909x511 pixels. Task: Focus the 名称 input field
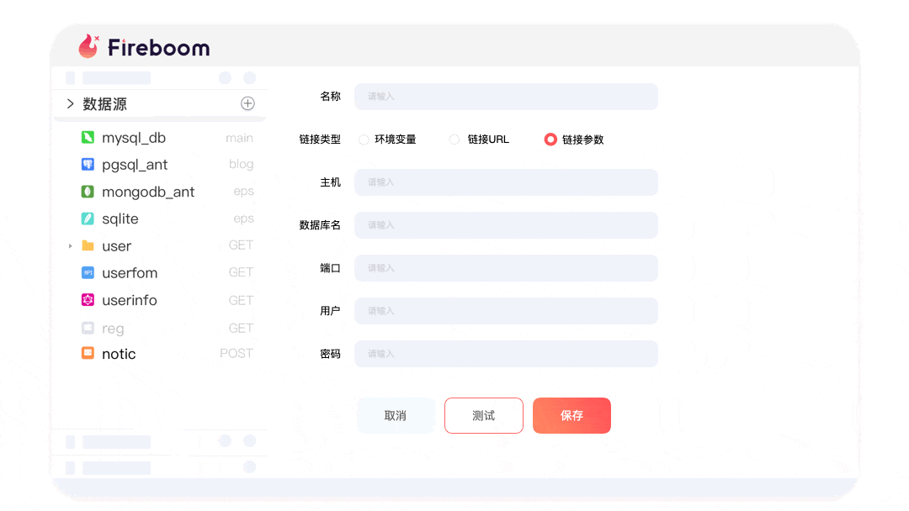pos(506,97)
